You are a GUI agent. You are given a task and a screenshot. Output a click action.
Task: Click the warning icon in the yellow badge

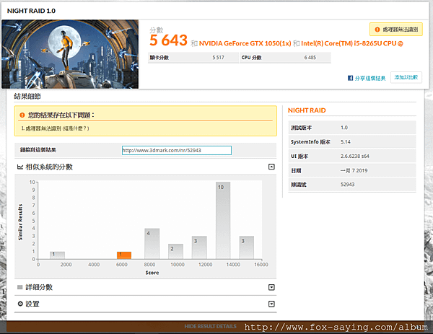click(x=377, y=30)
